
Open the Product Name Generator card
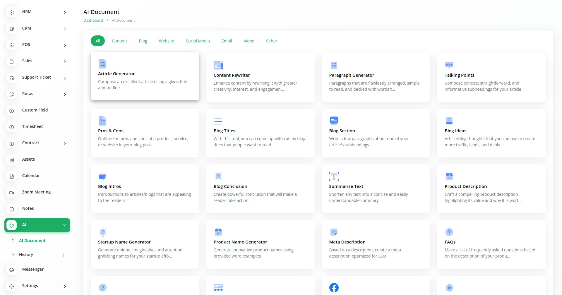click(261, 244)
